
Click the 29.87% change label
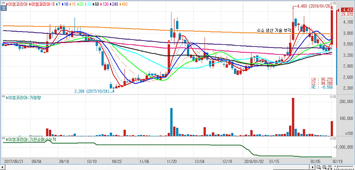(x=346, y=14)
